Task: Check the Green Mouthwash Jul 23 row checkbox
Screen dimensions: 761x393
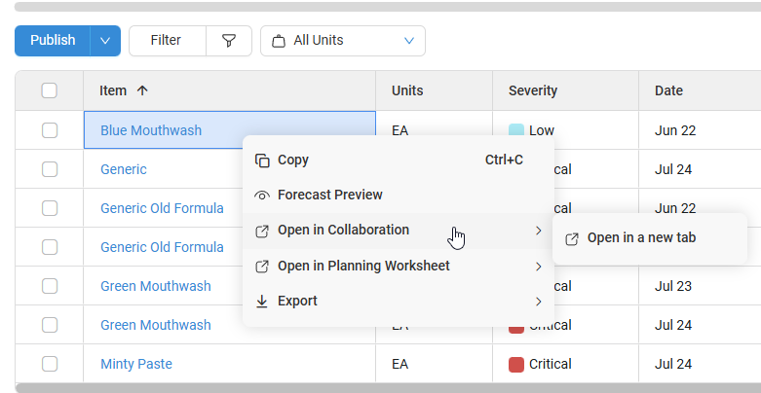Action: (x=50, y=286)
